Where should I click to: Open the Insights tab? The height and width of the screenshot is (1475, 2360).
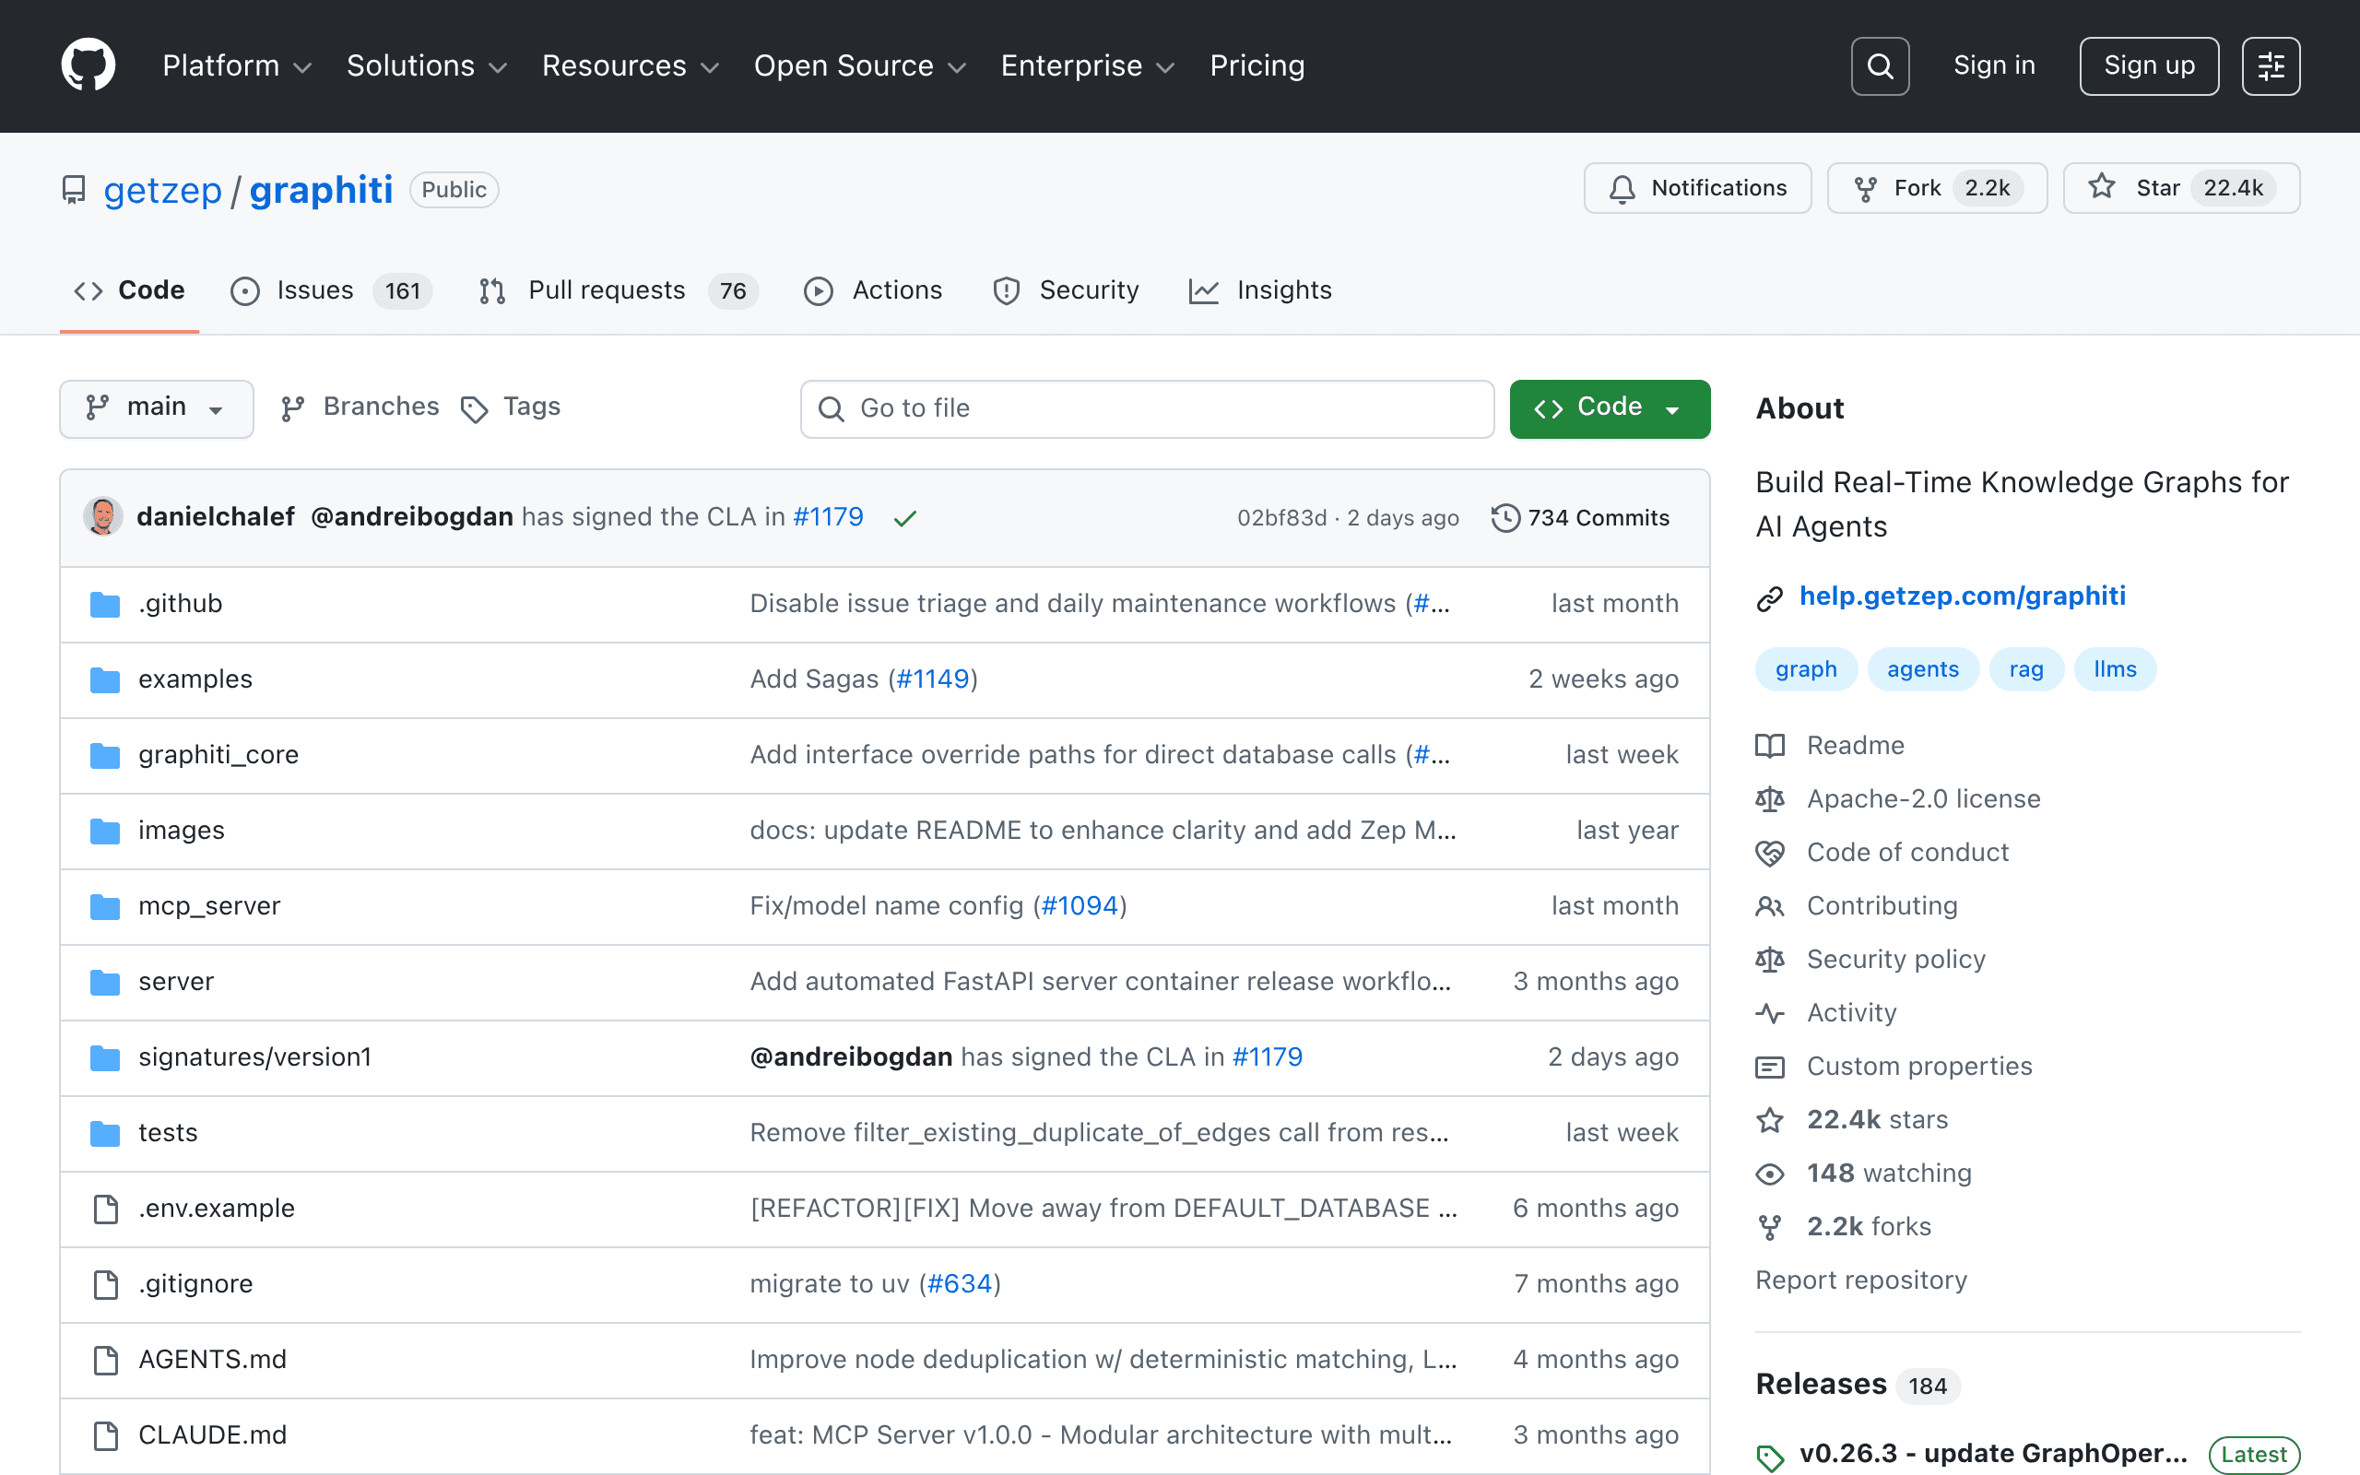point(1260,290)
